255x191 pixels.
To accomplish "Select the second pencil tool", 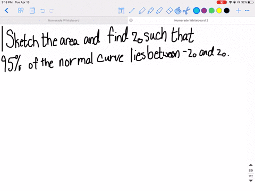I will click(150, 11).
